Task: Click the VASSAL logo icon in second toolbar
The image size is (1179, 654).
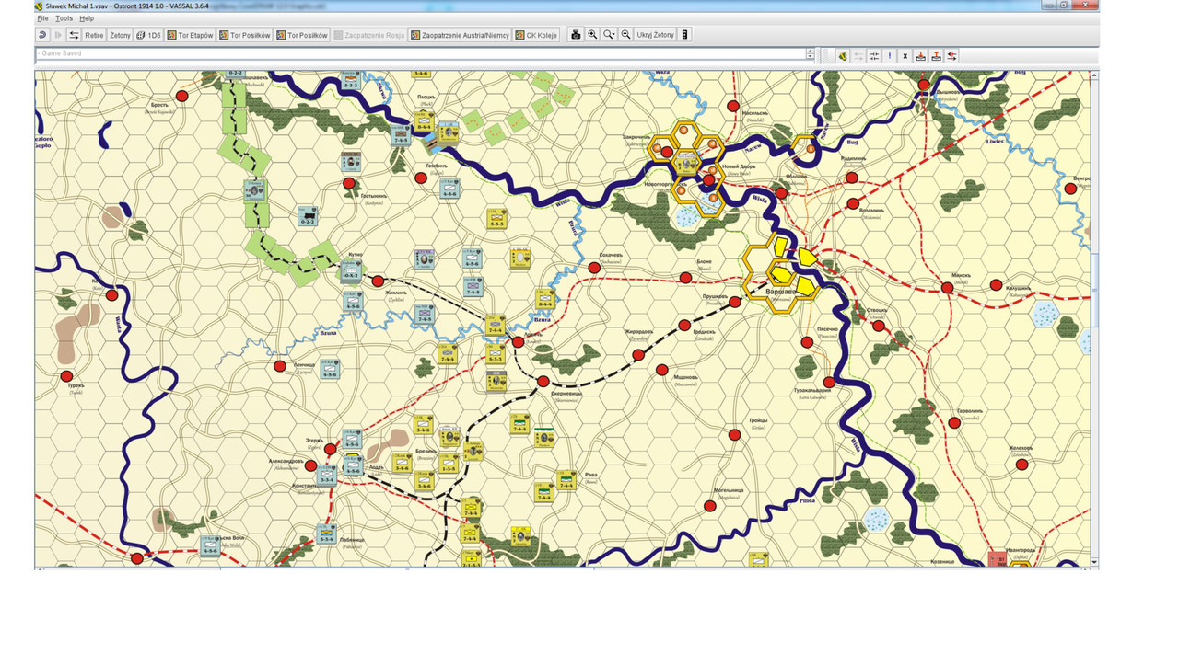Action: coord(843,56)
